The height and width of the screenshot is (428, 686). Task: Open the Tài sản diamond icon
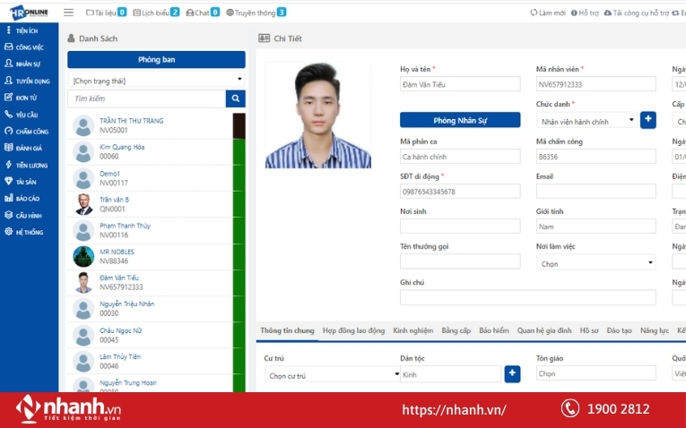click(x=9, y=182)
